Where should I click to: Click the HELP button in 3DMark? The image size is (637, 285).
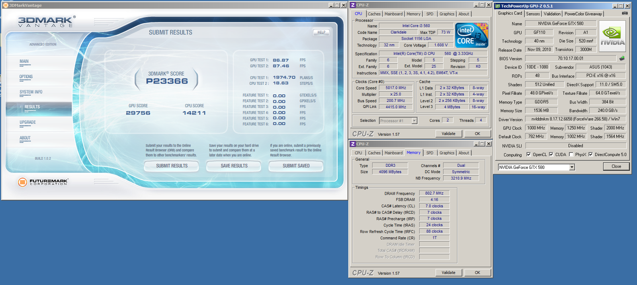pos(321,32)
